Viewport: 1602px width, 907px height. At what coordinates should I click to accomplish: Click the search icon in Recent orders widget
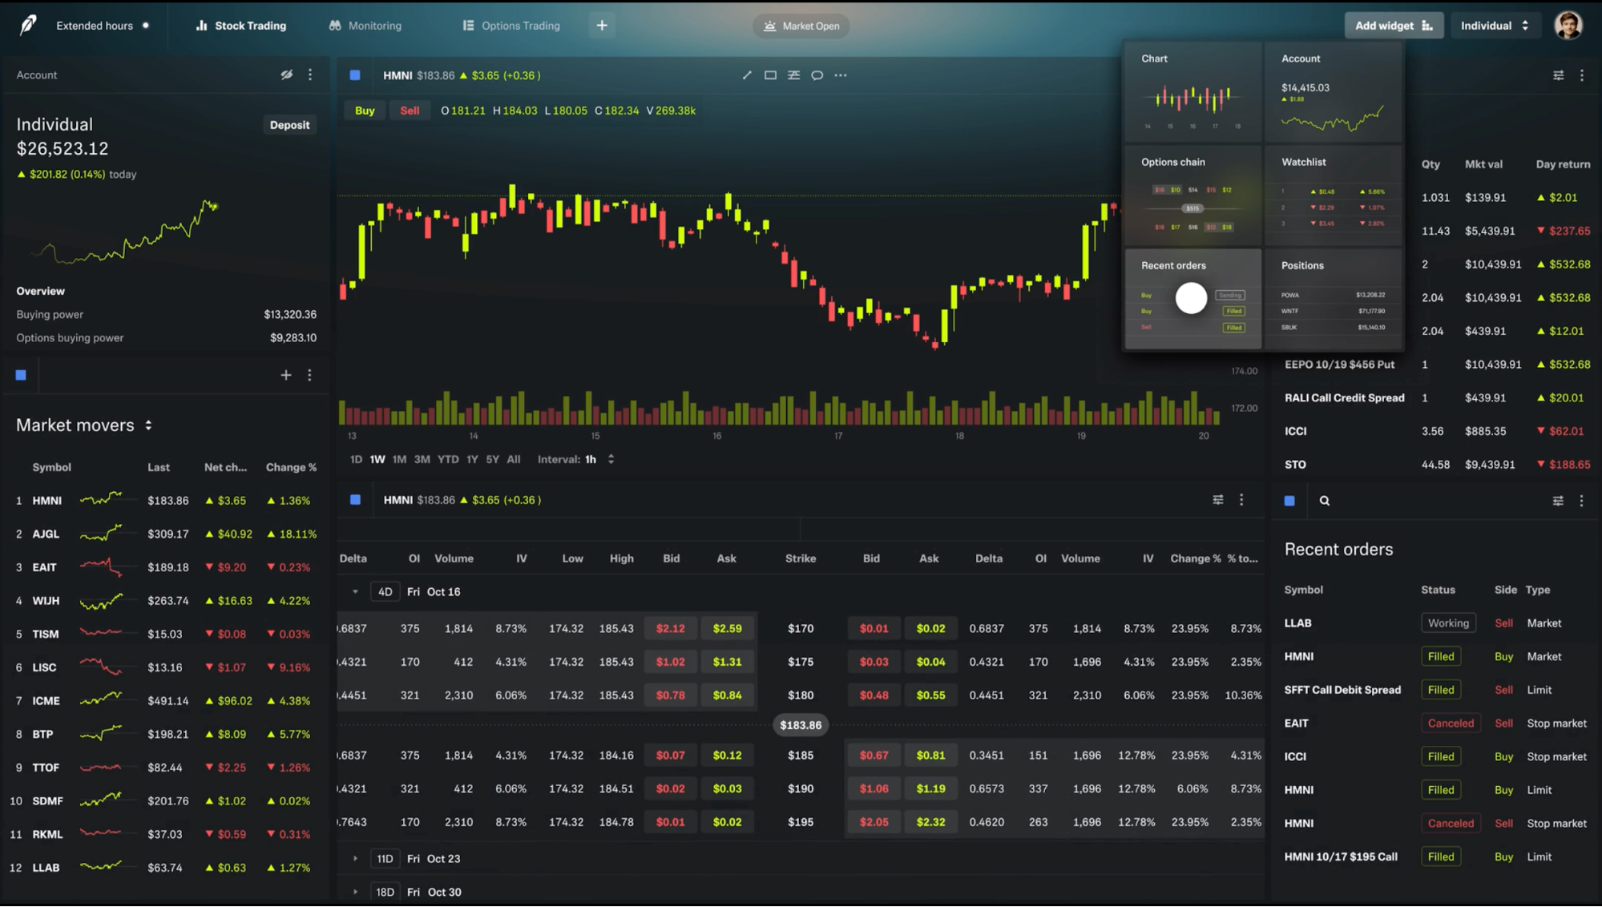coord(1324,501)
